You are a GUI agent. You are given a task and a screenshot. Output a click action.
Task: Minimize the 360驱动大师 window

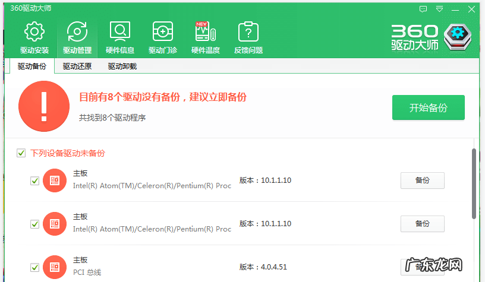pos(455,9)
